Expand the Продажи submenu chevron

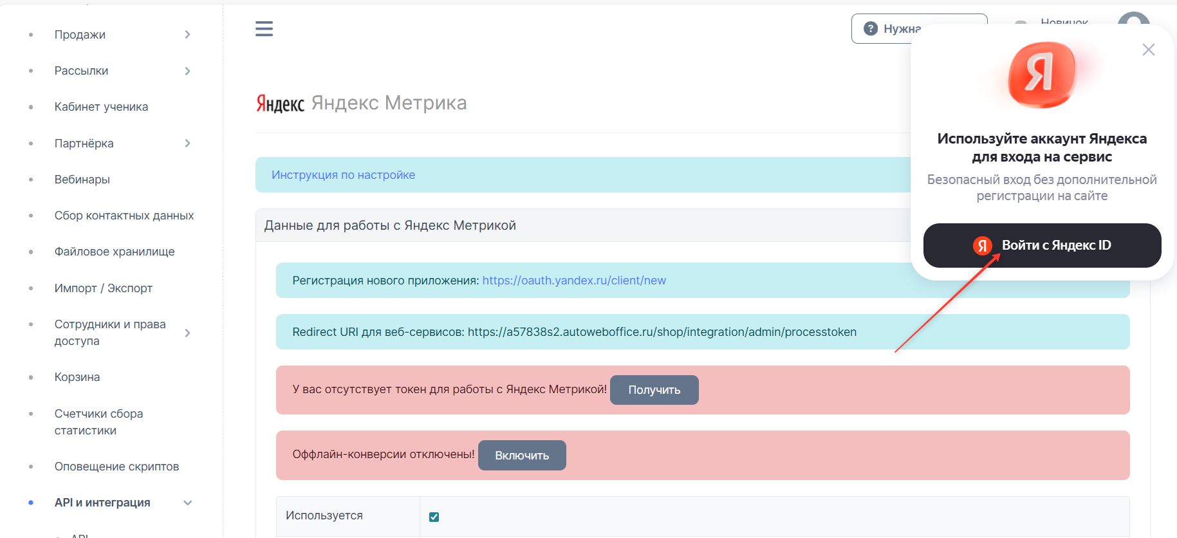click(x=187, y=35)
